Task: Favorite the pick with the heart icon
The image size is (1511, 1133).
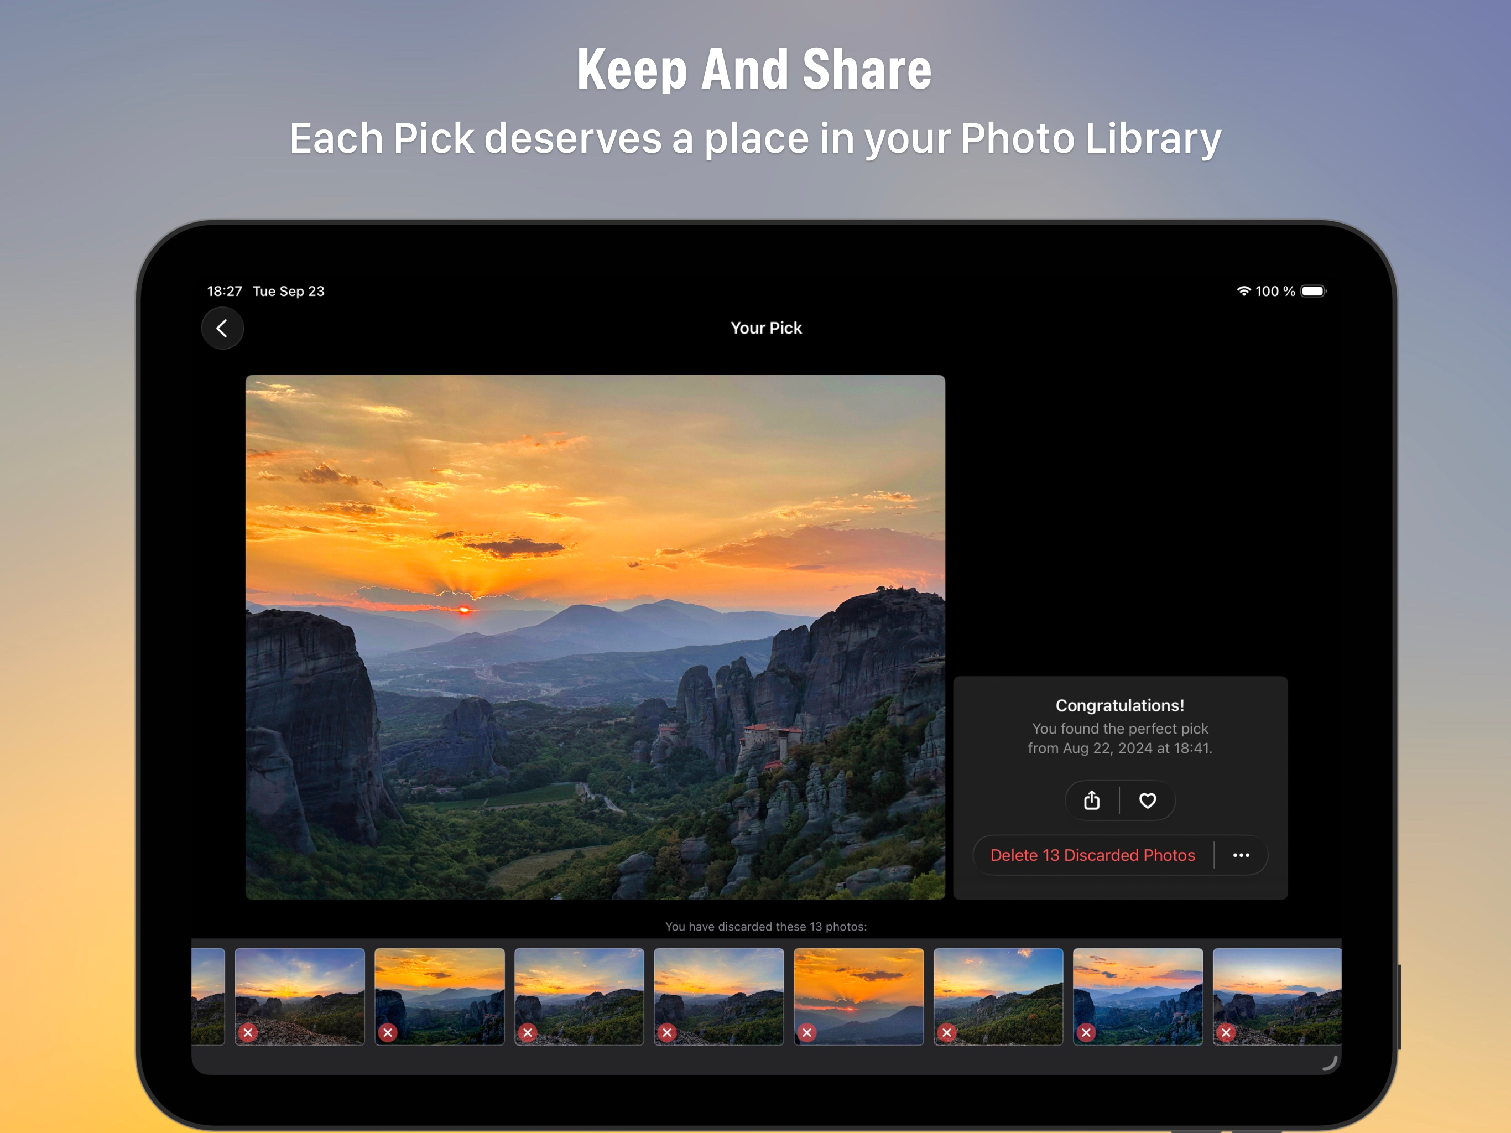Action: pyautogui.click(x=1148, y=800)
